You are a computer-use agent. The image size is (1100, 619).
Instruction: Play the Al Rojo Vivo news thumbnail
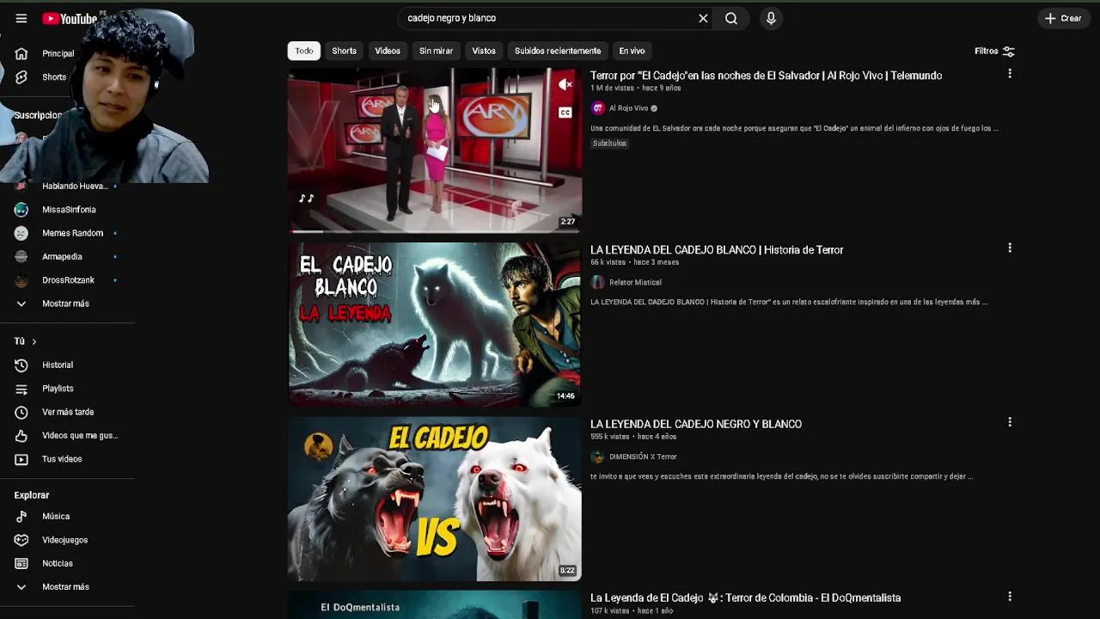[434, 150]
